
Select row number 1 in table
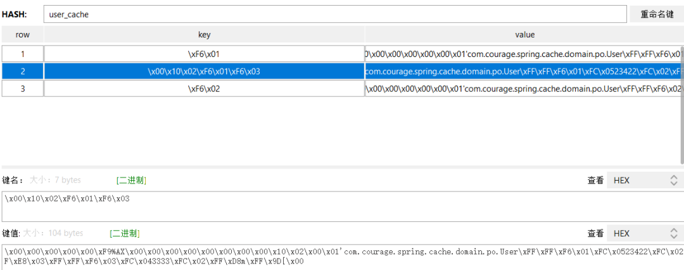click(22, 54)
